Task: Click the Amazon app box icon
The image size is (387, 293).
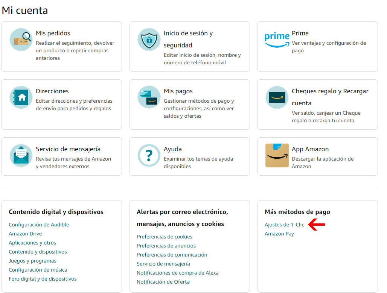Action: click(277, 155)
